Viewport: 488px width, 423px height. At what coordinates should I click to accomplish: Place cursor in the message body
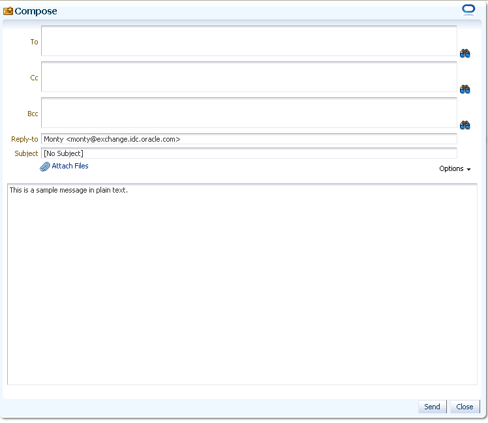(x=242, y=284)
